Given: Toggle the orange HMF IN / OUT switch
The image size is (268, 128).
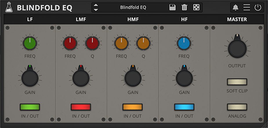Looking at the screenshot, I should click(x=133, y=107).
